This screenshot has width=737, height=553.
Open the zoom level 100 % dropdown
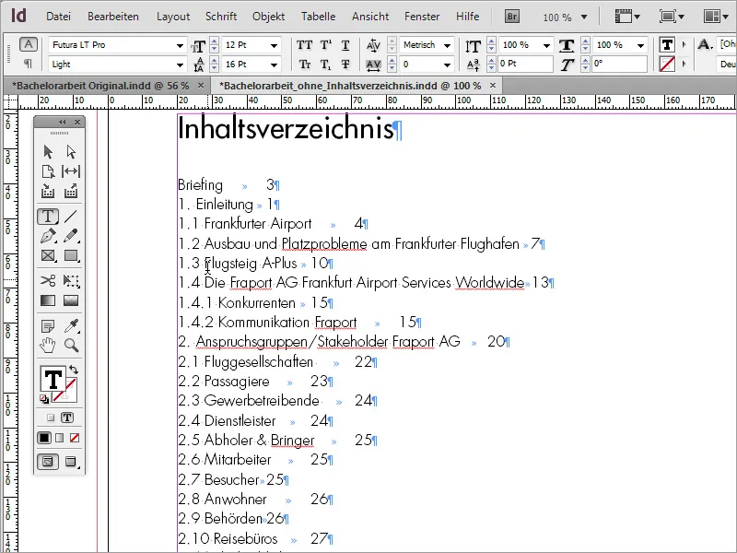[x=584, y=18]
